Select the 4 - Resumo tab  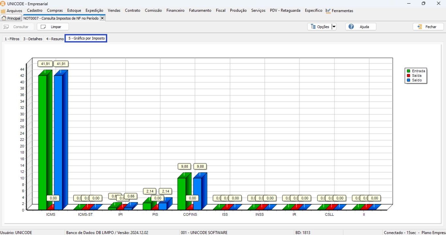[55, 39]
